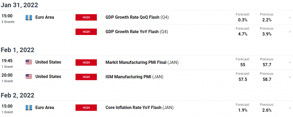Expand GDP Growth Rate QoQ Flash details chevron

click(x=290, y=17)
